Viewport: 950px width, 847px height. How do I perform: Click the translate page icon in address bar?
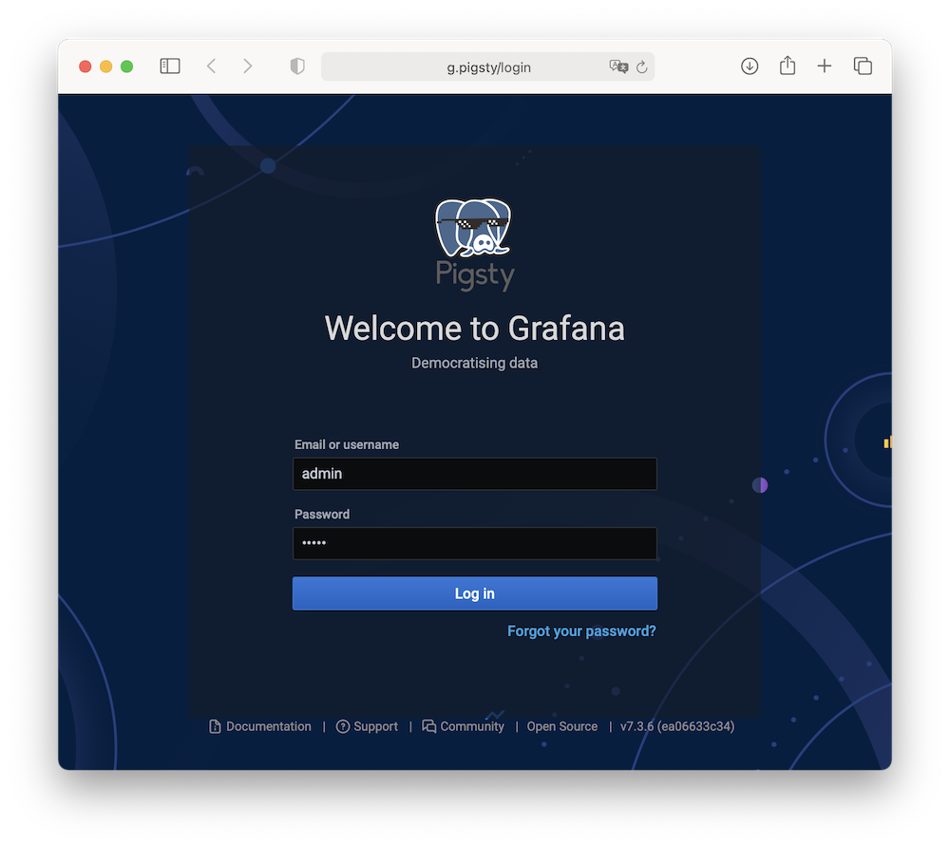[x=618, y=66]
